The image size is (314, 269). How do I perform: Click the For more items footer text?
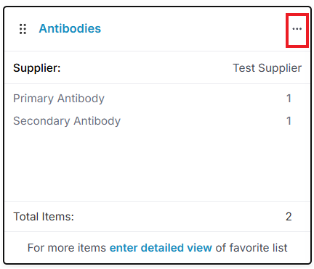click(67, 248)
